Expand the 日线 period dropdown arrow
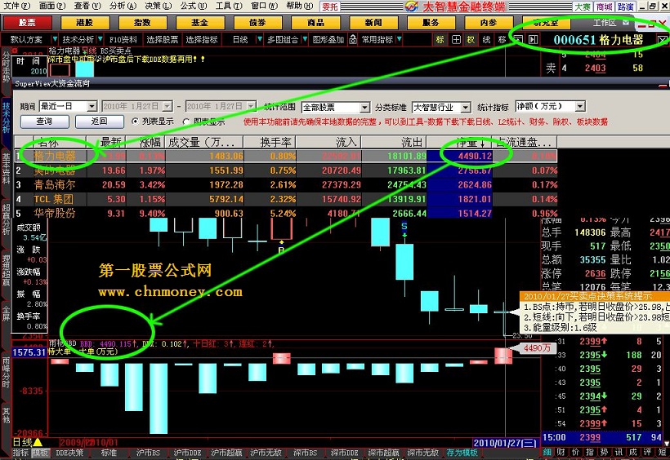Image resolution: width=670 pixels, height=460 pixels. (x=259, y=40)
